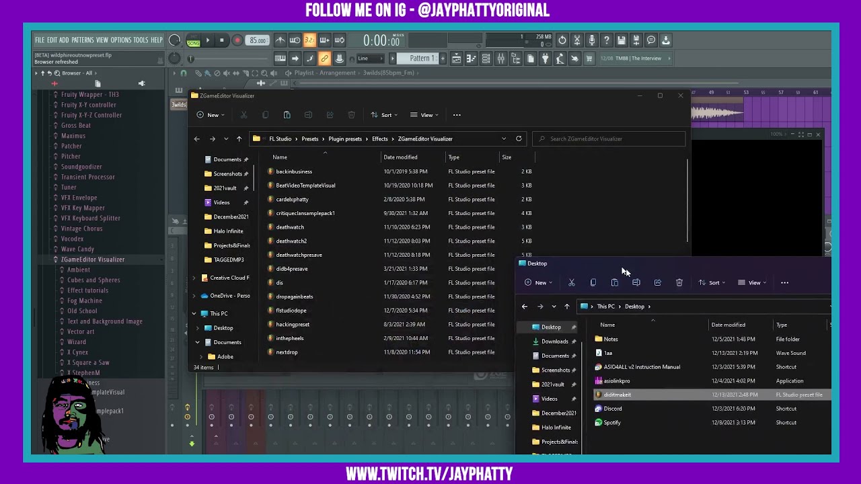Click the microphone recording icon

tap(591, 40)
